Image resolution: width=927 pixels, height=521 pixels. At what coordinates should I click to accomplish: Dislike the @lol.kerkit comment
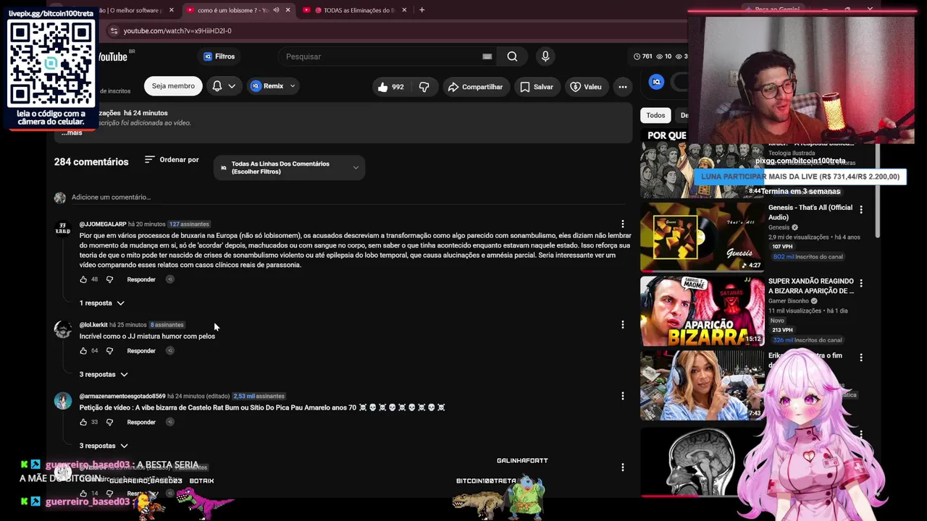tap(109, 351)
